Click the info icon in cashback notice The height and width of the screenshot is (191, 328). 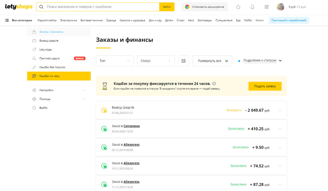tap(214, 84)
